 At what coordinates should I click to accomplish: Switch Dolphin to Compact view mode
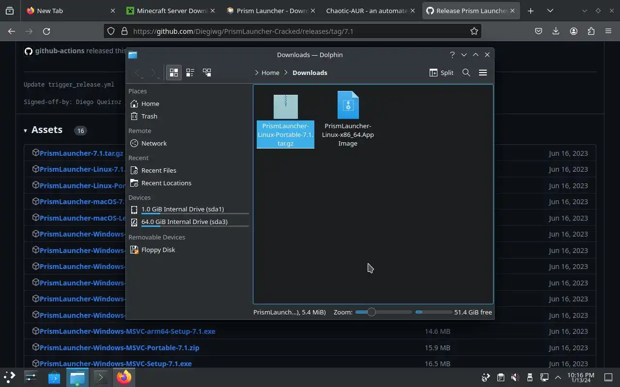pos(190,73)
